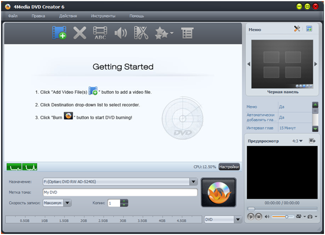Expand the arrow beside the view mode icon
Screen dimensions: 325x235
(305, 217)
